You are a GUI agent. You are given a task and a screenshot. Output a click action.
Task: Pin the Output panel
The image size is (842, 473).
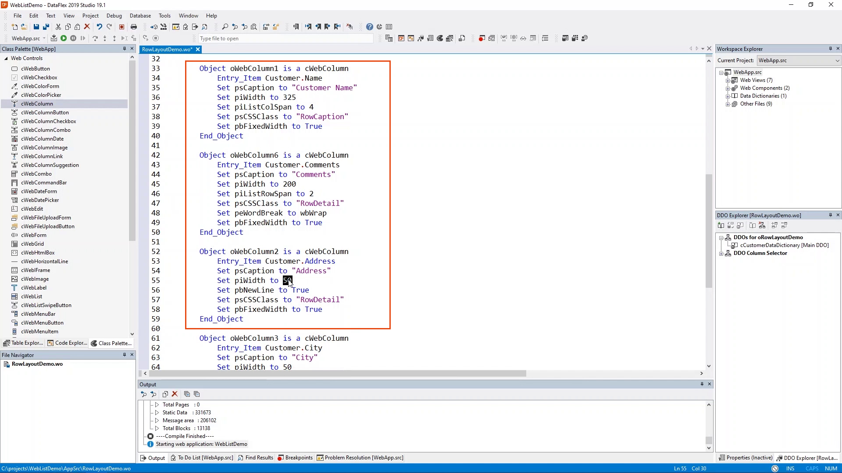(x=702, y=384)
